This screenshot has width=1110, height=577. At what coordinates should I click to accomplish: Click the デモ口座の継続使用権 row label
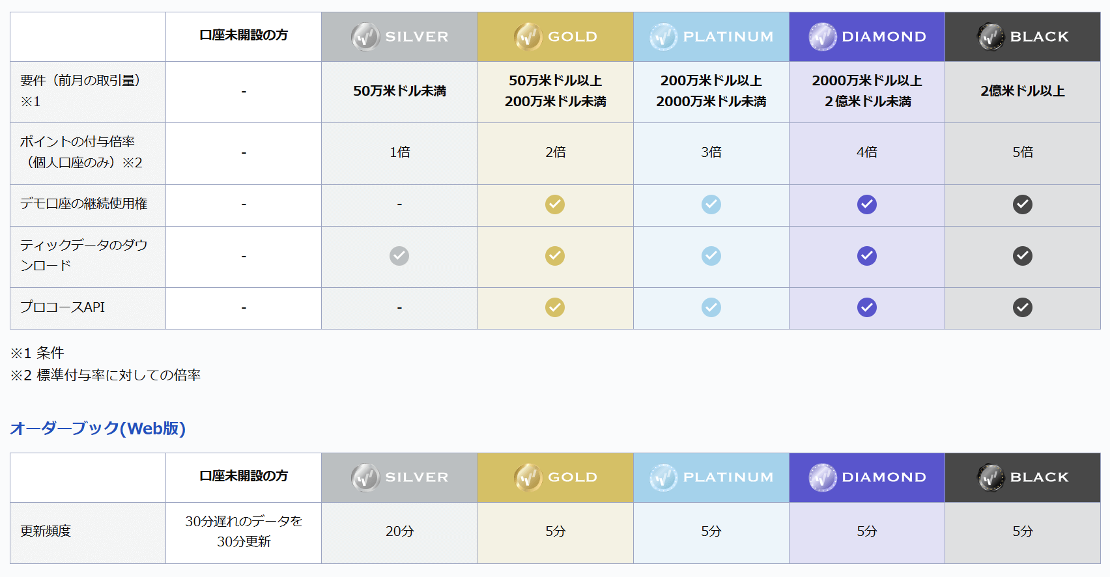point(83,204)
